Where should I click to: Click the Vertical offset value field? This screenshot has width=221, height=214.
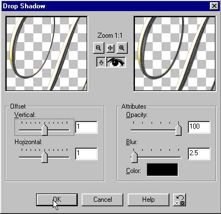[86, 127]
